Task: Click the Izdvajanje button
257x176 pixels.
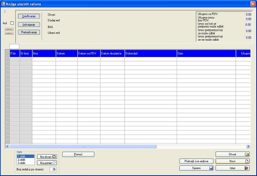Action: pyautogui.click(x=29, y=25)
